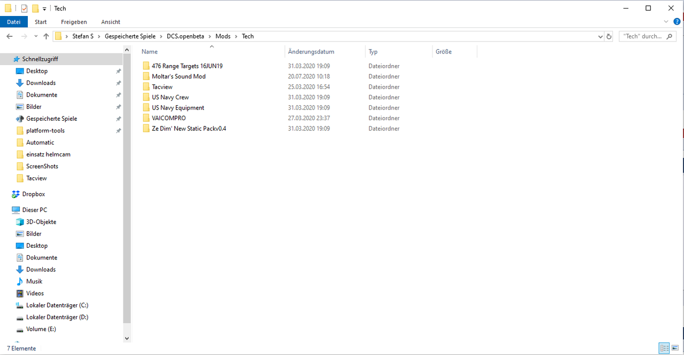Click the navigation pane scrollbar up arrow
This screenshot has height=355, width=684.
[127, 50]
